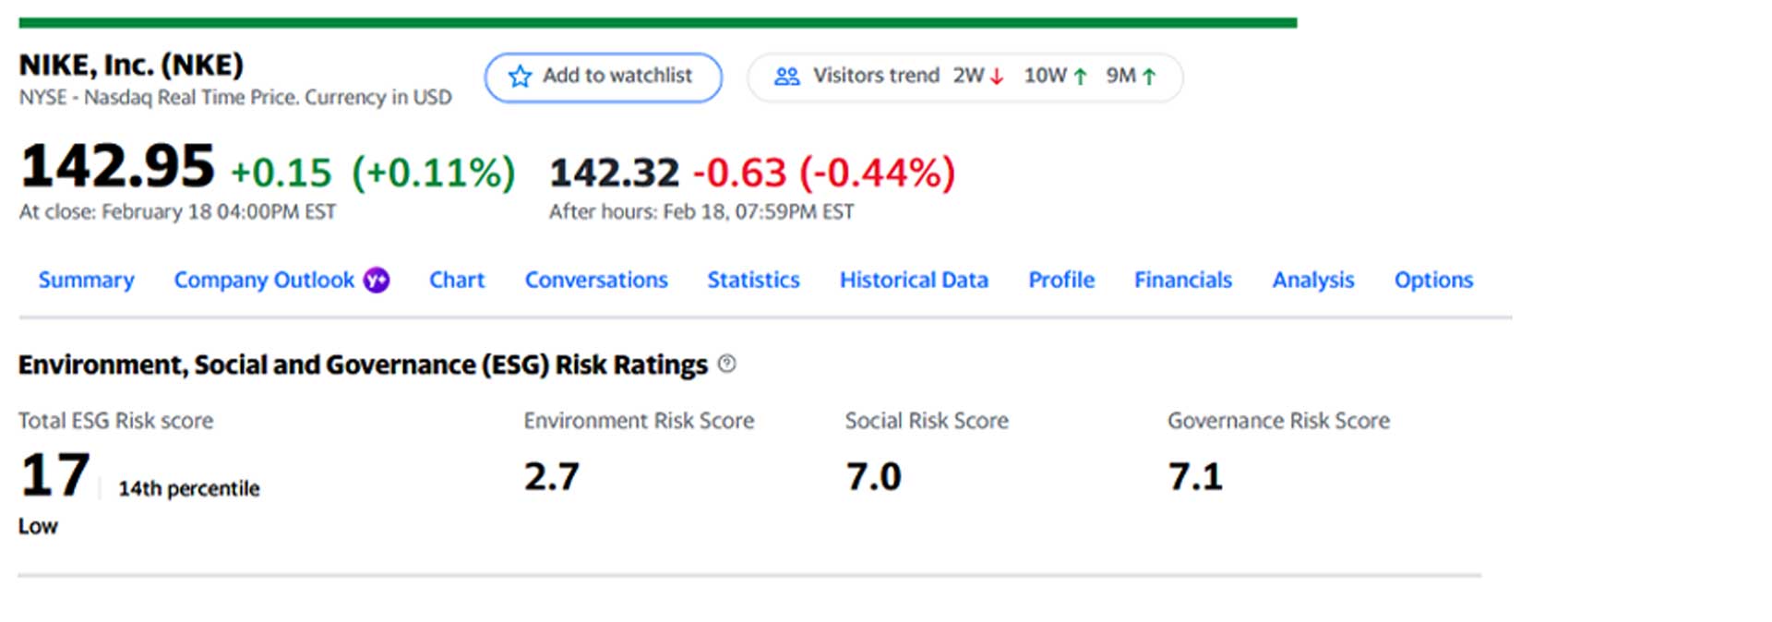This screenshot has height=622, width=1772.
Task: Open the Chart tab
Action: [457, 280]
